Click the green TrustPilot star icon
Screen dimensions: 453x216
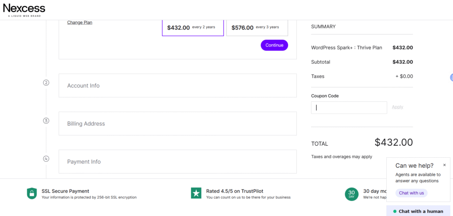[x=196, y=193]
